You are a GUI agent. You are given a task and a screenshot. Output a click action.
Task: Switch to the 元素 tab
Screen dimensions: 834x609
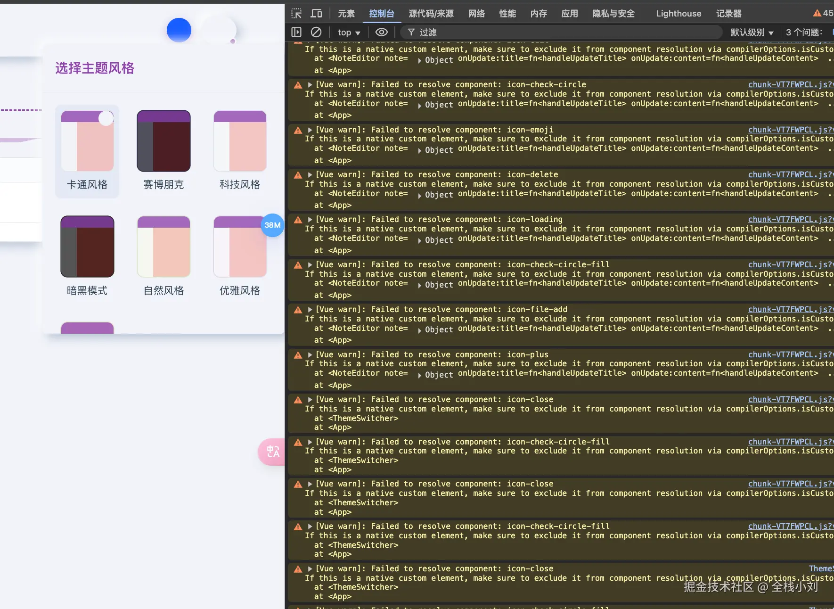(x=346, y=14)
